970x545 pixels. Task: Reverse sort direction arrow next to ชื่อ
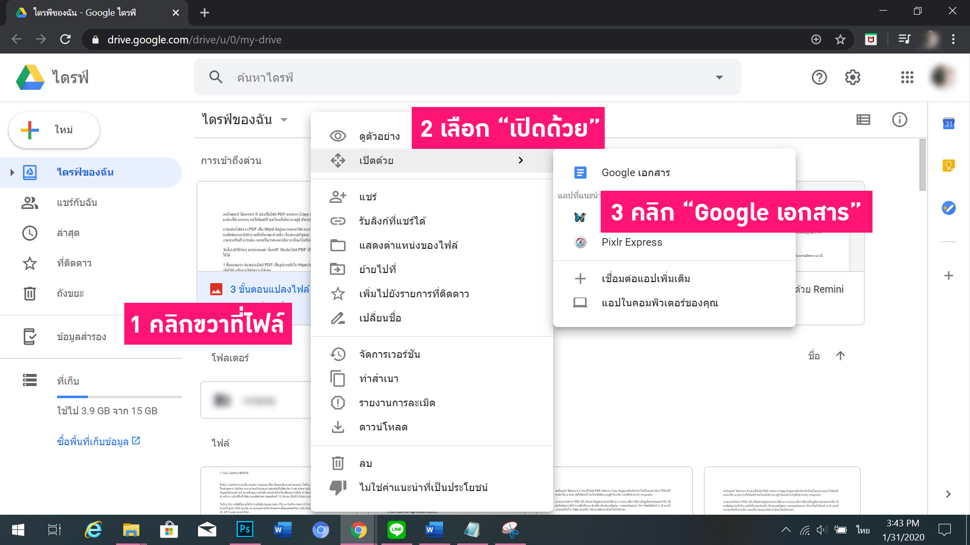tap(840, 356)
